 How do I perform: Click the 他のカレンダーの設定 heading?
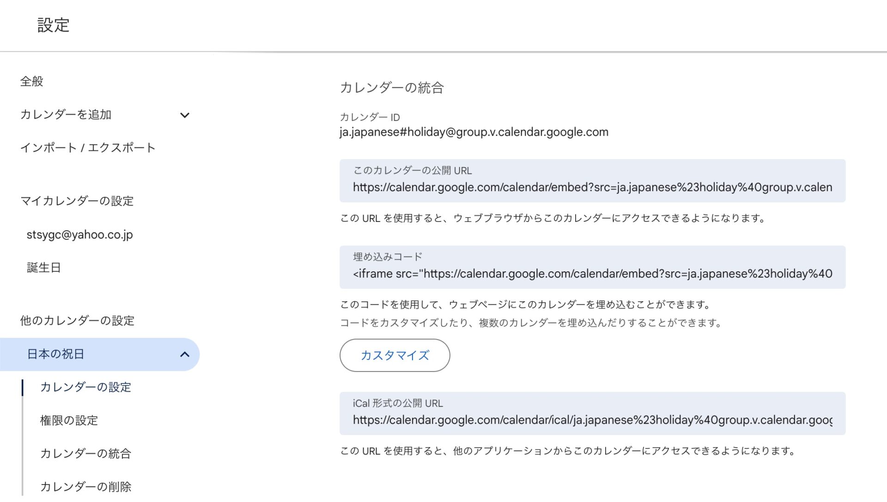[77, 321]
